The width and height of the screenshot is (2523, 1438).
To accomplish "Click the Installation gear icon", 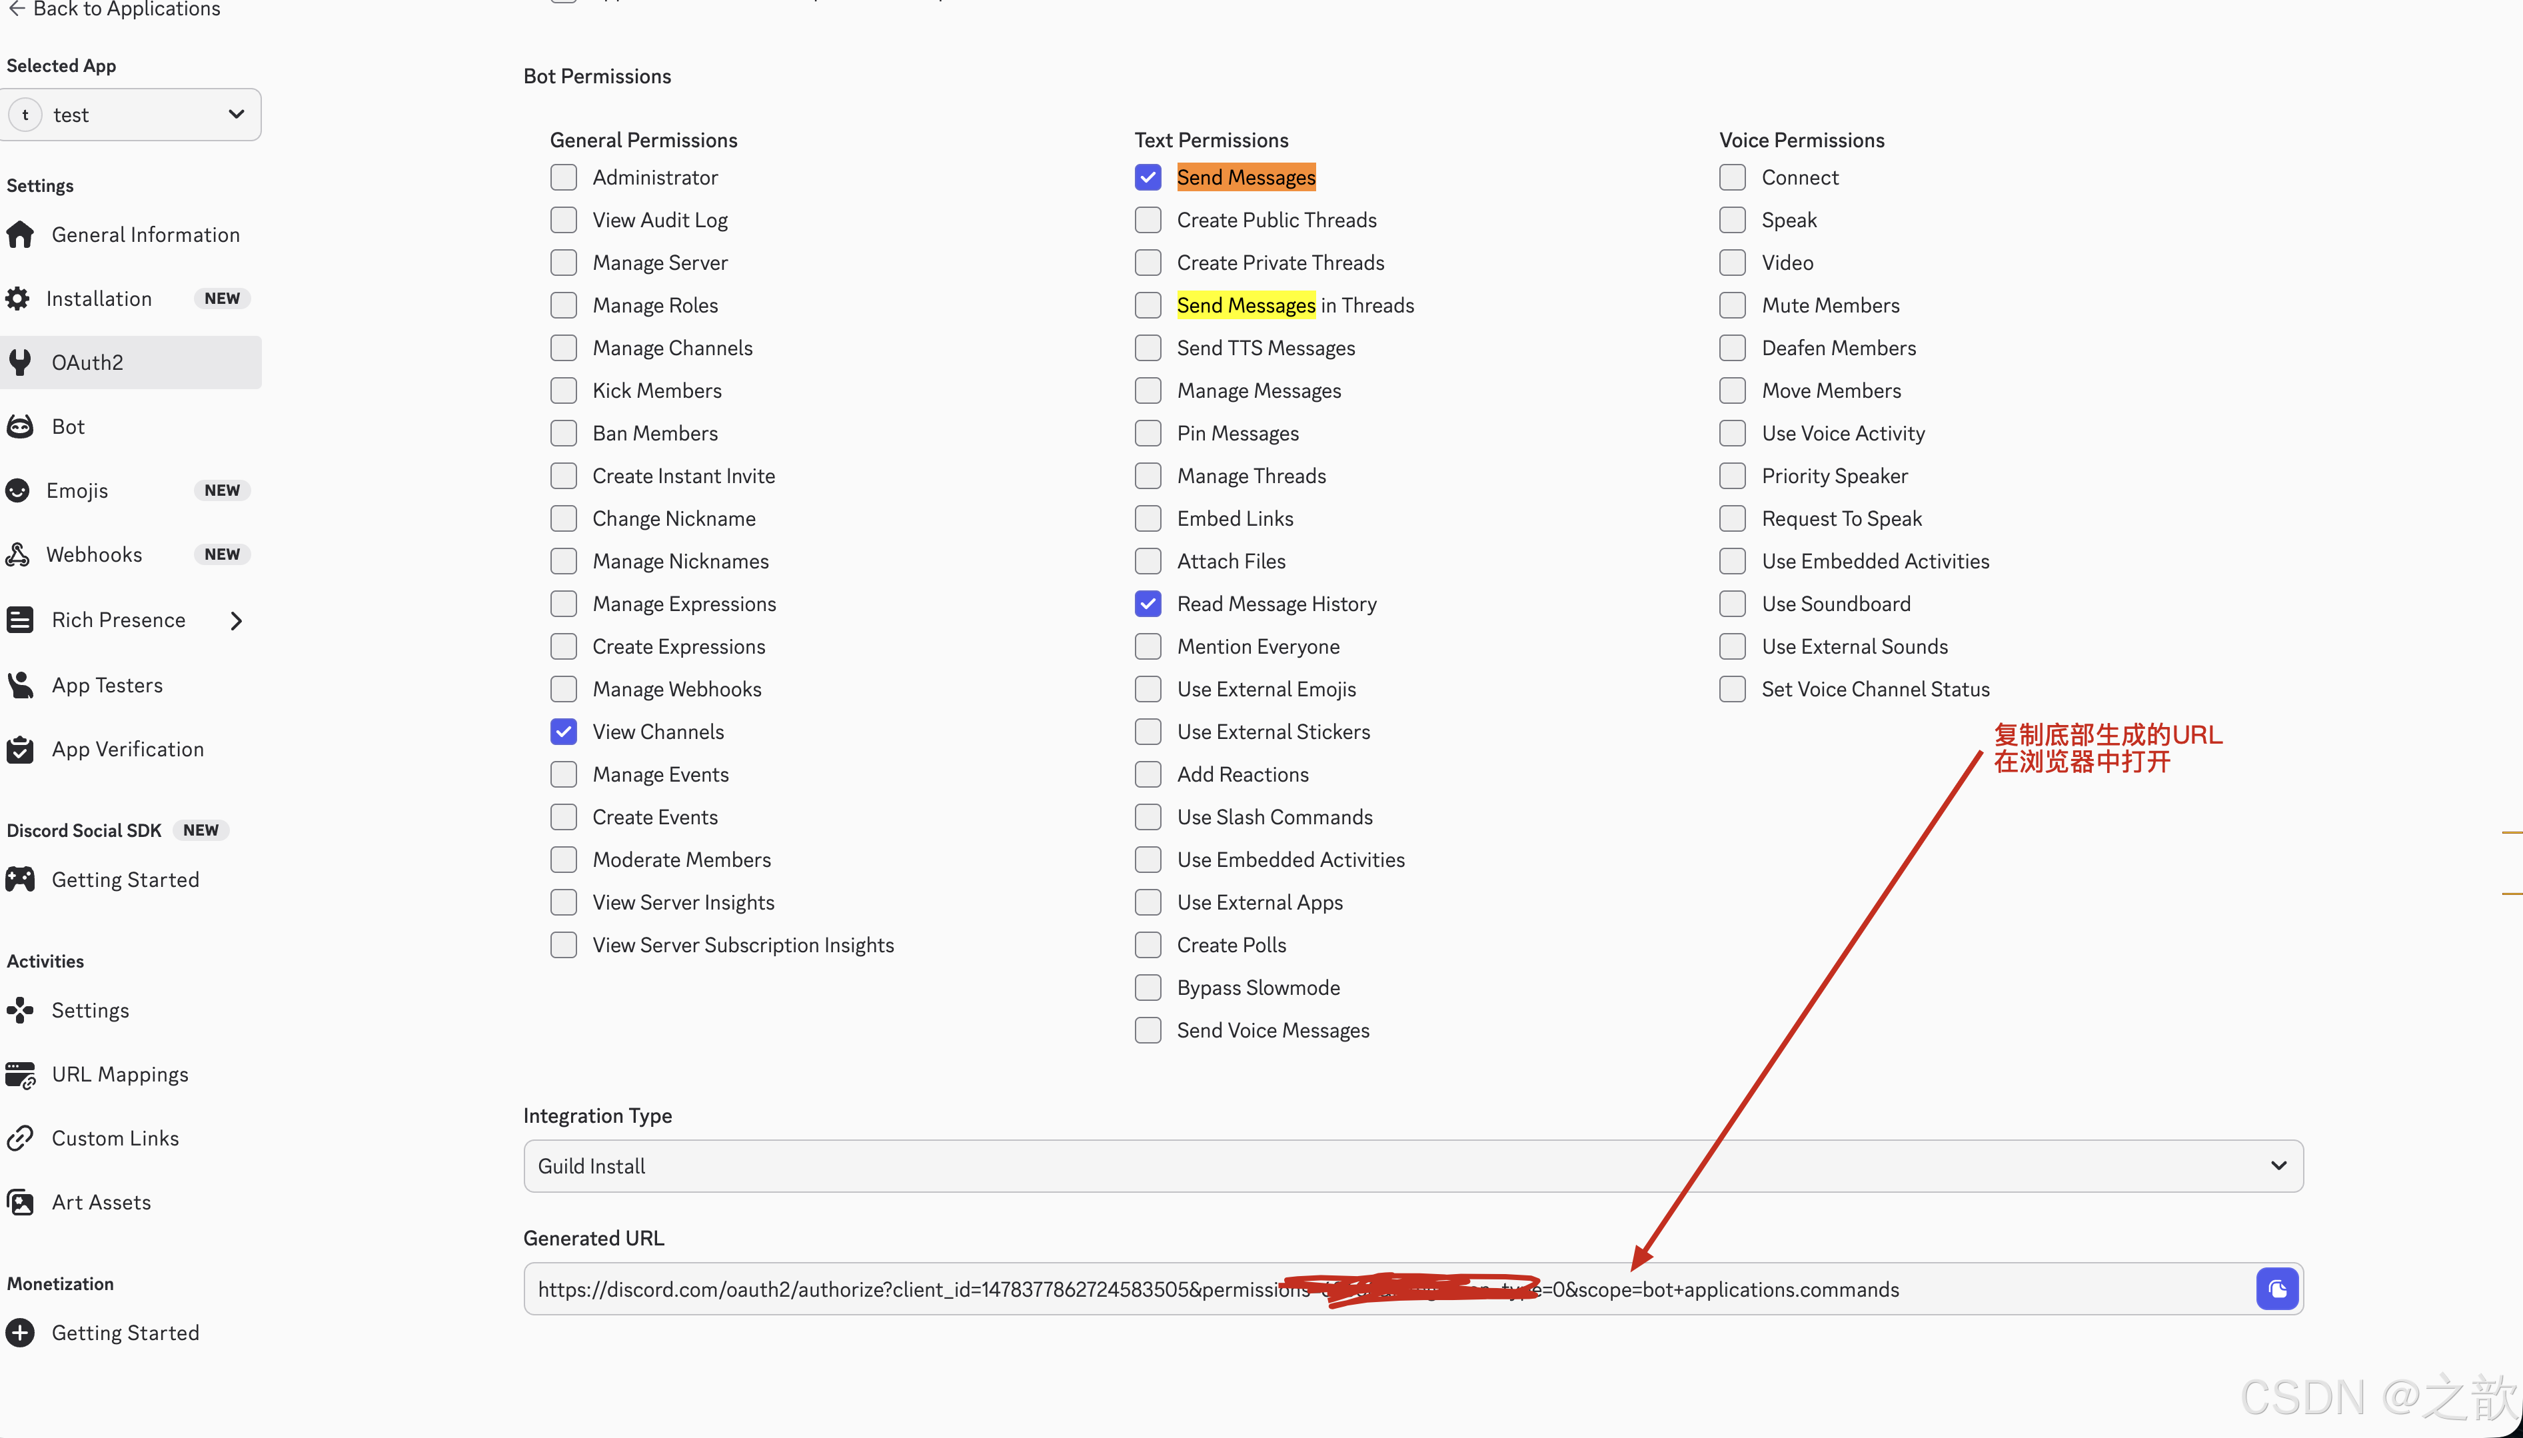I will pos(18,299).
